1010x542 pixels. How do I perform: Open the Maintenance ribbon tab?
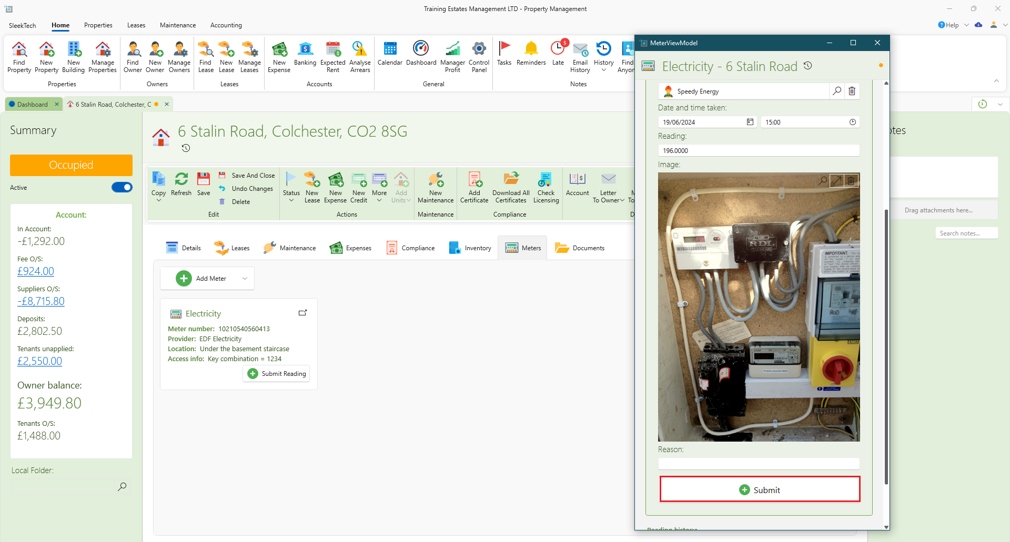coord(178,25)
